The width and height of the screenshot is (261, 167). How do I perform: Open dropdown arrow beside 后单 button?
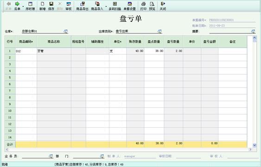23,6
